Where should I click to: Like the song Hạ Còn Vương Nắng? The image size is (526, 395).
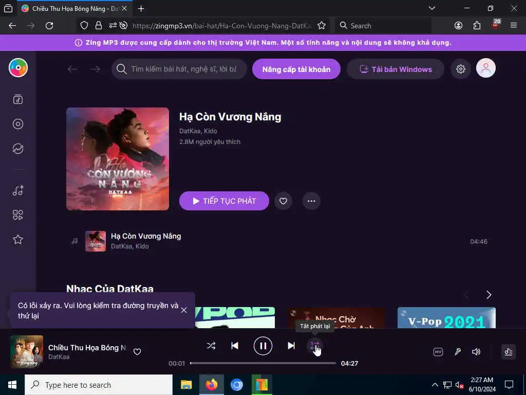pyautogui.click(x=283, y=201)
